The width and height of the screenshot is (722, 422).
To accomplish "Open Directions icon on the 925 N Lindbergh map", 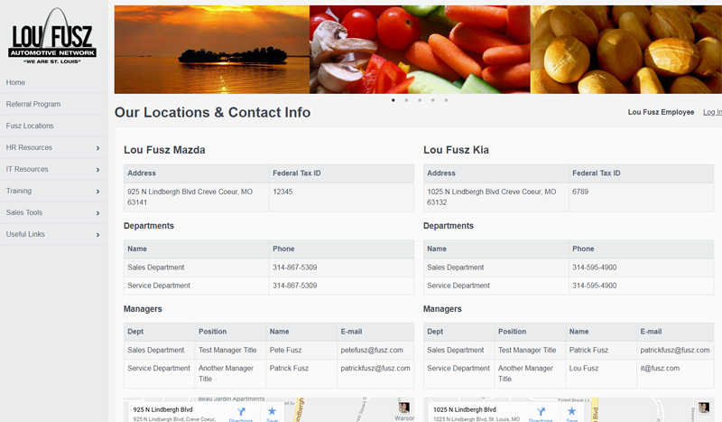I will coord(241,413).
